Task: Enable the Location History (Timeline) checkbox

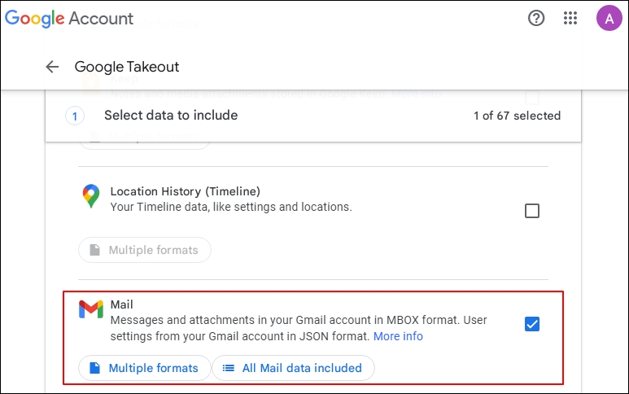Action: pyautogui.click(x=532, y=211)
